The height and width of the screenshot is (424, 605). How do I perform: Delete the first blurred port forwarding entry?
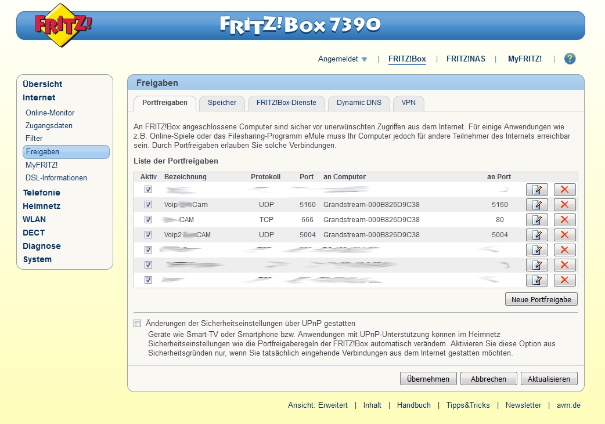click(x=564, y=190)
